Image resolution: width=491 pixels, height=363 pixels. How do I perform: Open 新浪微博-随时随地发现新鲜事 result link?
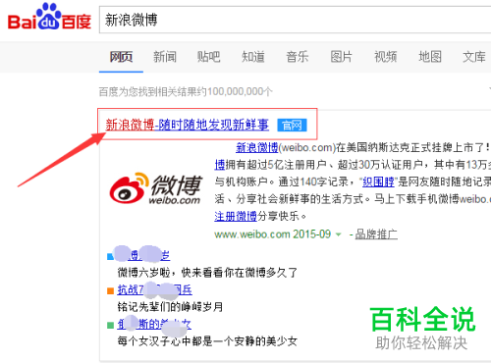tap(187, 125)
